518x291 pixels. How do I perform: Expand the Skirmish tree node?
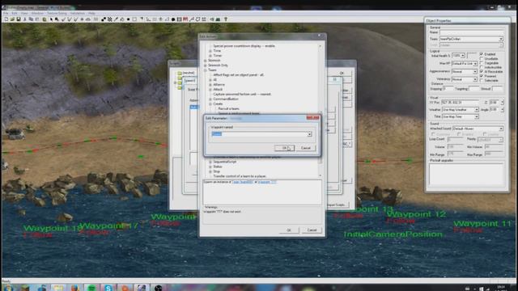coord(205,61)
